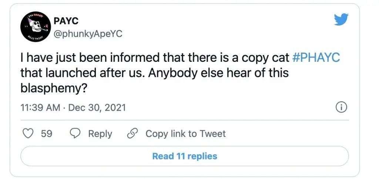
Task: Open the @phunkyApeYC handle
Action: coord(88,34)
